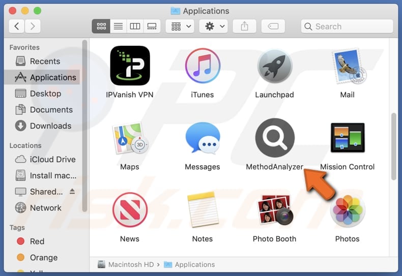Open Downloads in the sidebar

[43, 126]
